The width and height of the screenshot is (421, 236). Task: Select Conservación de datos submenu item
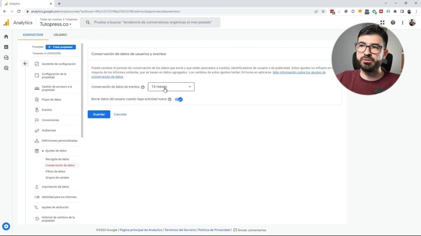point(60,166)
